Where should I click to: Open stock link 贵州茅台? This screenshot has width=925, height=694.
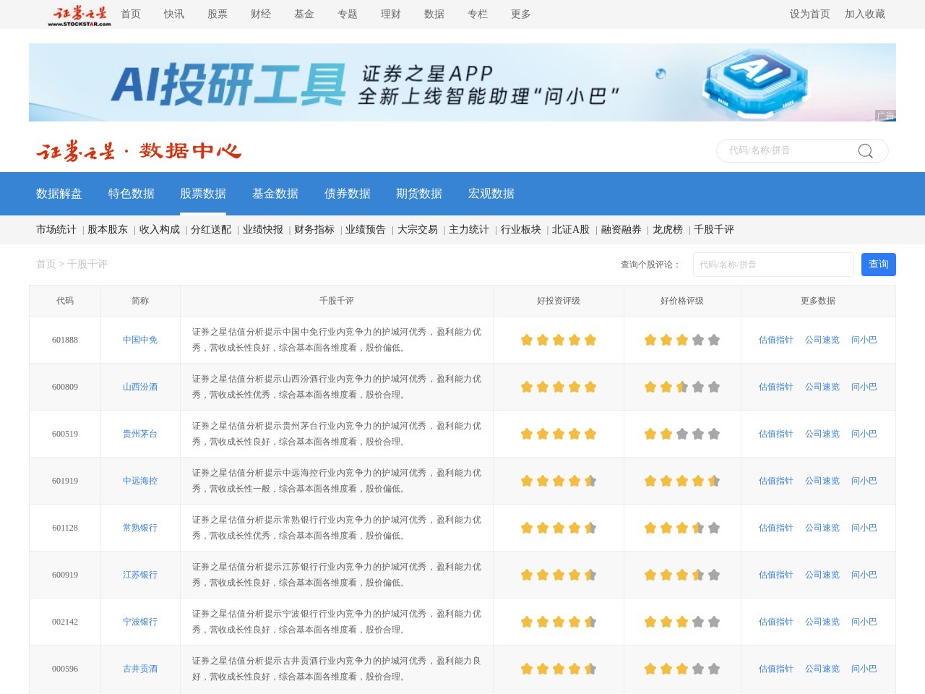click(140, 434)
